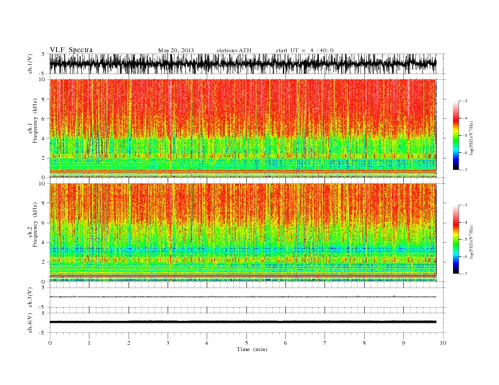Click the time axis tick label "9"

(x=403, y=343)
